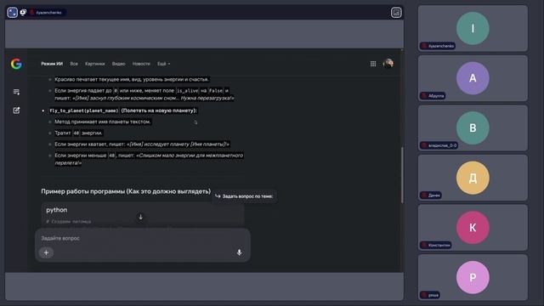Open the Google account profile picture

(388, 64)
